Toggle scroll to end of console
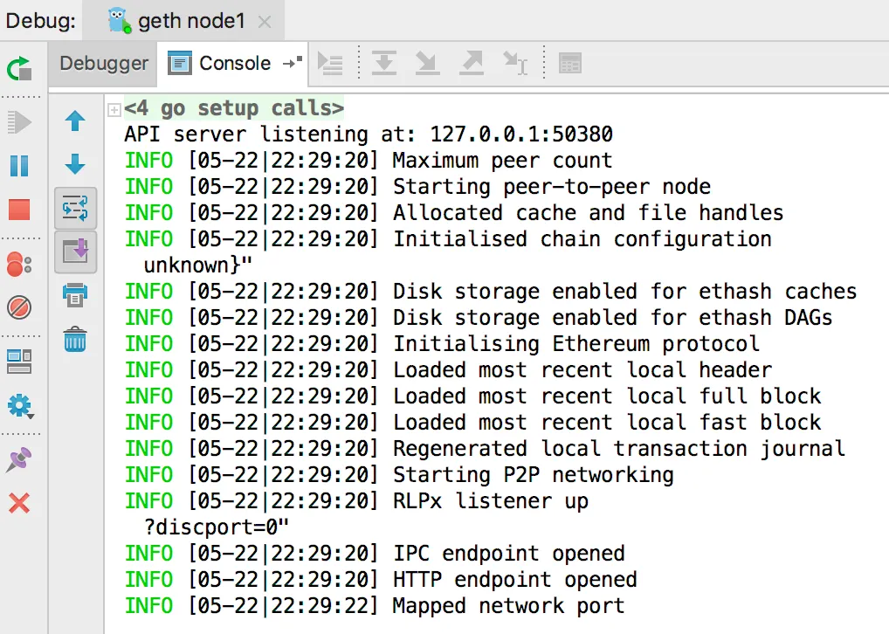 tap(75, 252)
